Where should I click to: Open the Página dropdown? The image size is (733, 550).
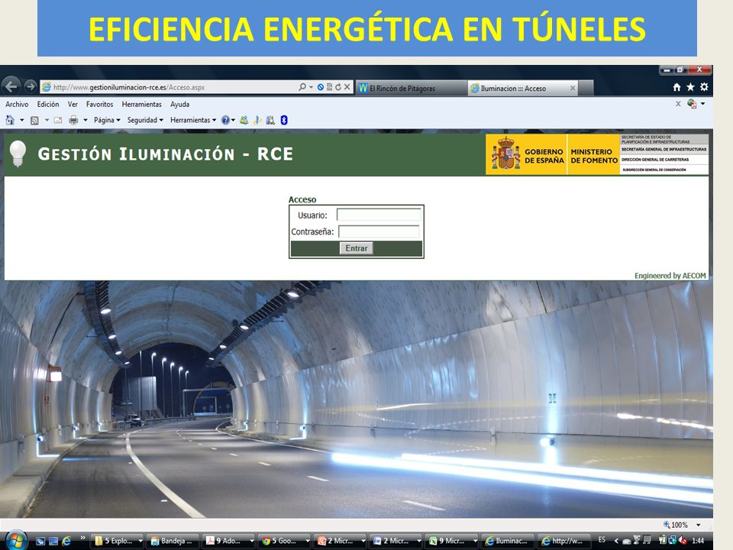[x=107, y=120]
